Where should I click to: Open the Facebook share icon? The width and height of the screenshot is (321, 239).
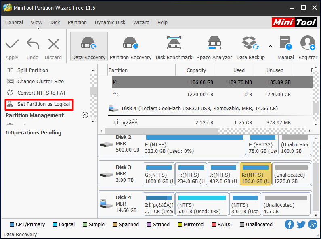[x=289, y=225]
